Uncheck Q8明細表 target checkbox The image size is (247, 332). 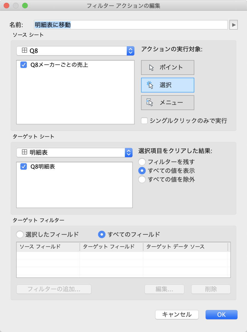click(24, 167)
